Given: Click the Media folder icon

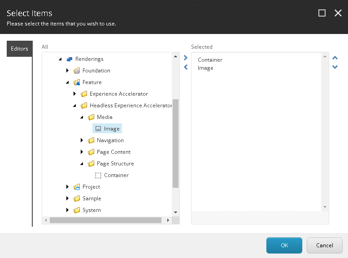Looking at the screenshot, I should [91, 117].
